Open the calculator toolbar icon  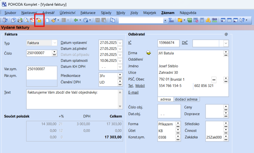point(202,20)
